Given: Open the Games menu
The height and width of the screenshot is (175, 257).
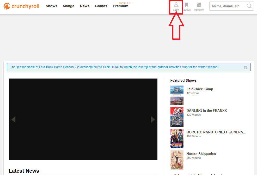Looking at the screenshot, I should [x=101, y=6].
